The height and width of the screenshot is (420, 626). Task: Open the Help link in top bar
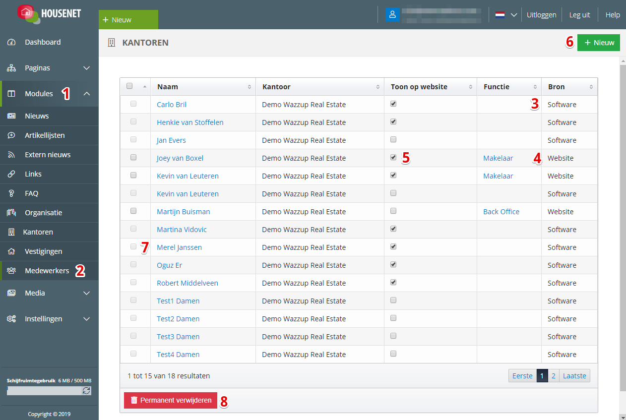613,15
